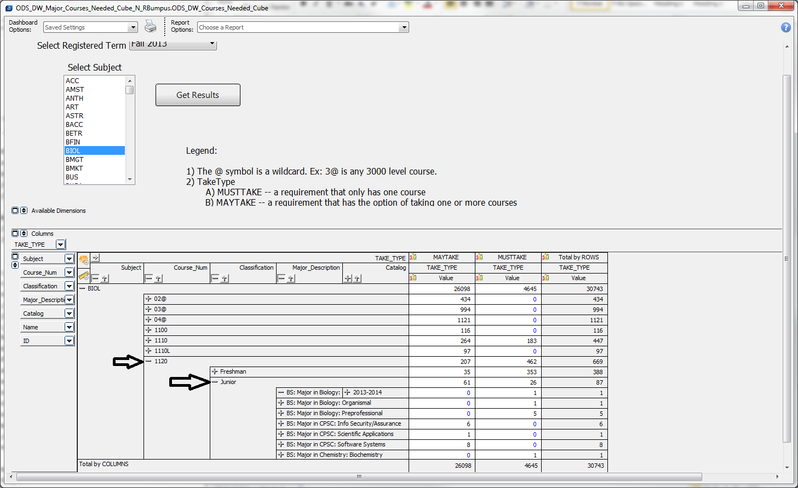798x488 pixels.
Task: Click the square panel icon beside Available Dimensions
Action: [x=15, y=210]
